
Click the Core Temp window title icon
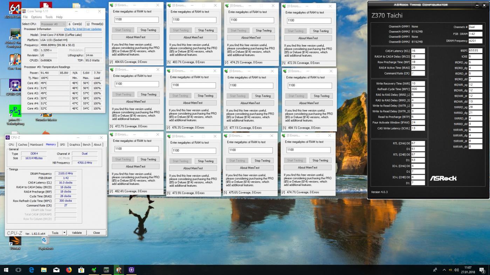[24, 11]
